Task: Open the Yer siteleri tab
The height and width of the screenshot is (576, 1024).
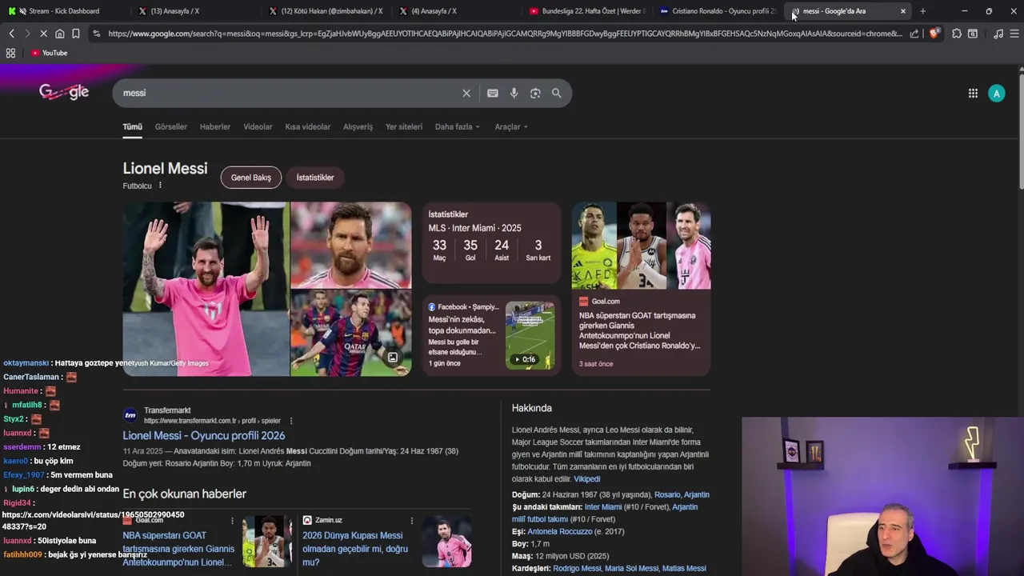Action: (404, 126)
